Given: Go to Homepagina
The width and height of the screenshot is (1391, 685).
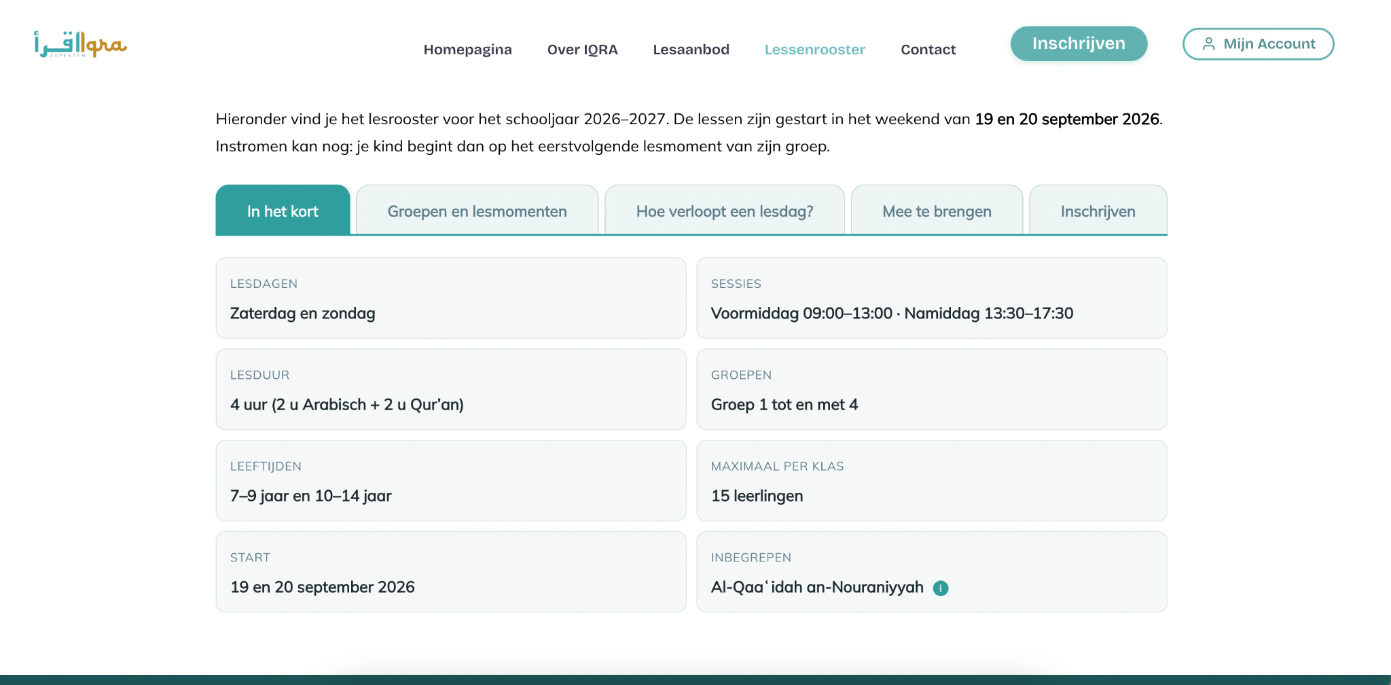Looking at the screenshot, I should (x=467, y=50).
